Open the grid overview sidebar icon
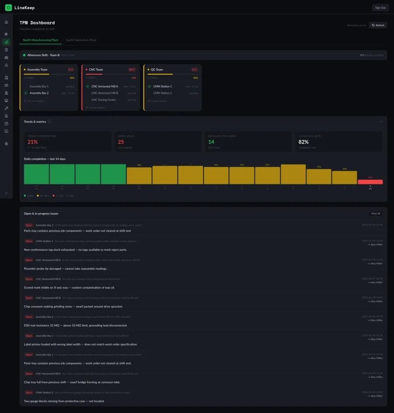The height and width of the screenshot is (413, 394). click(6, 34)
